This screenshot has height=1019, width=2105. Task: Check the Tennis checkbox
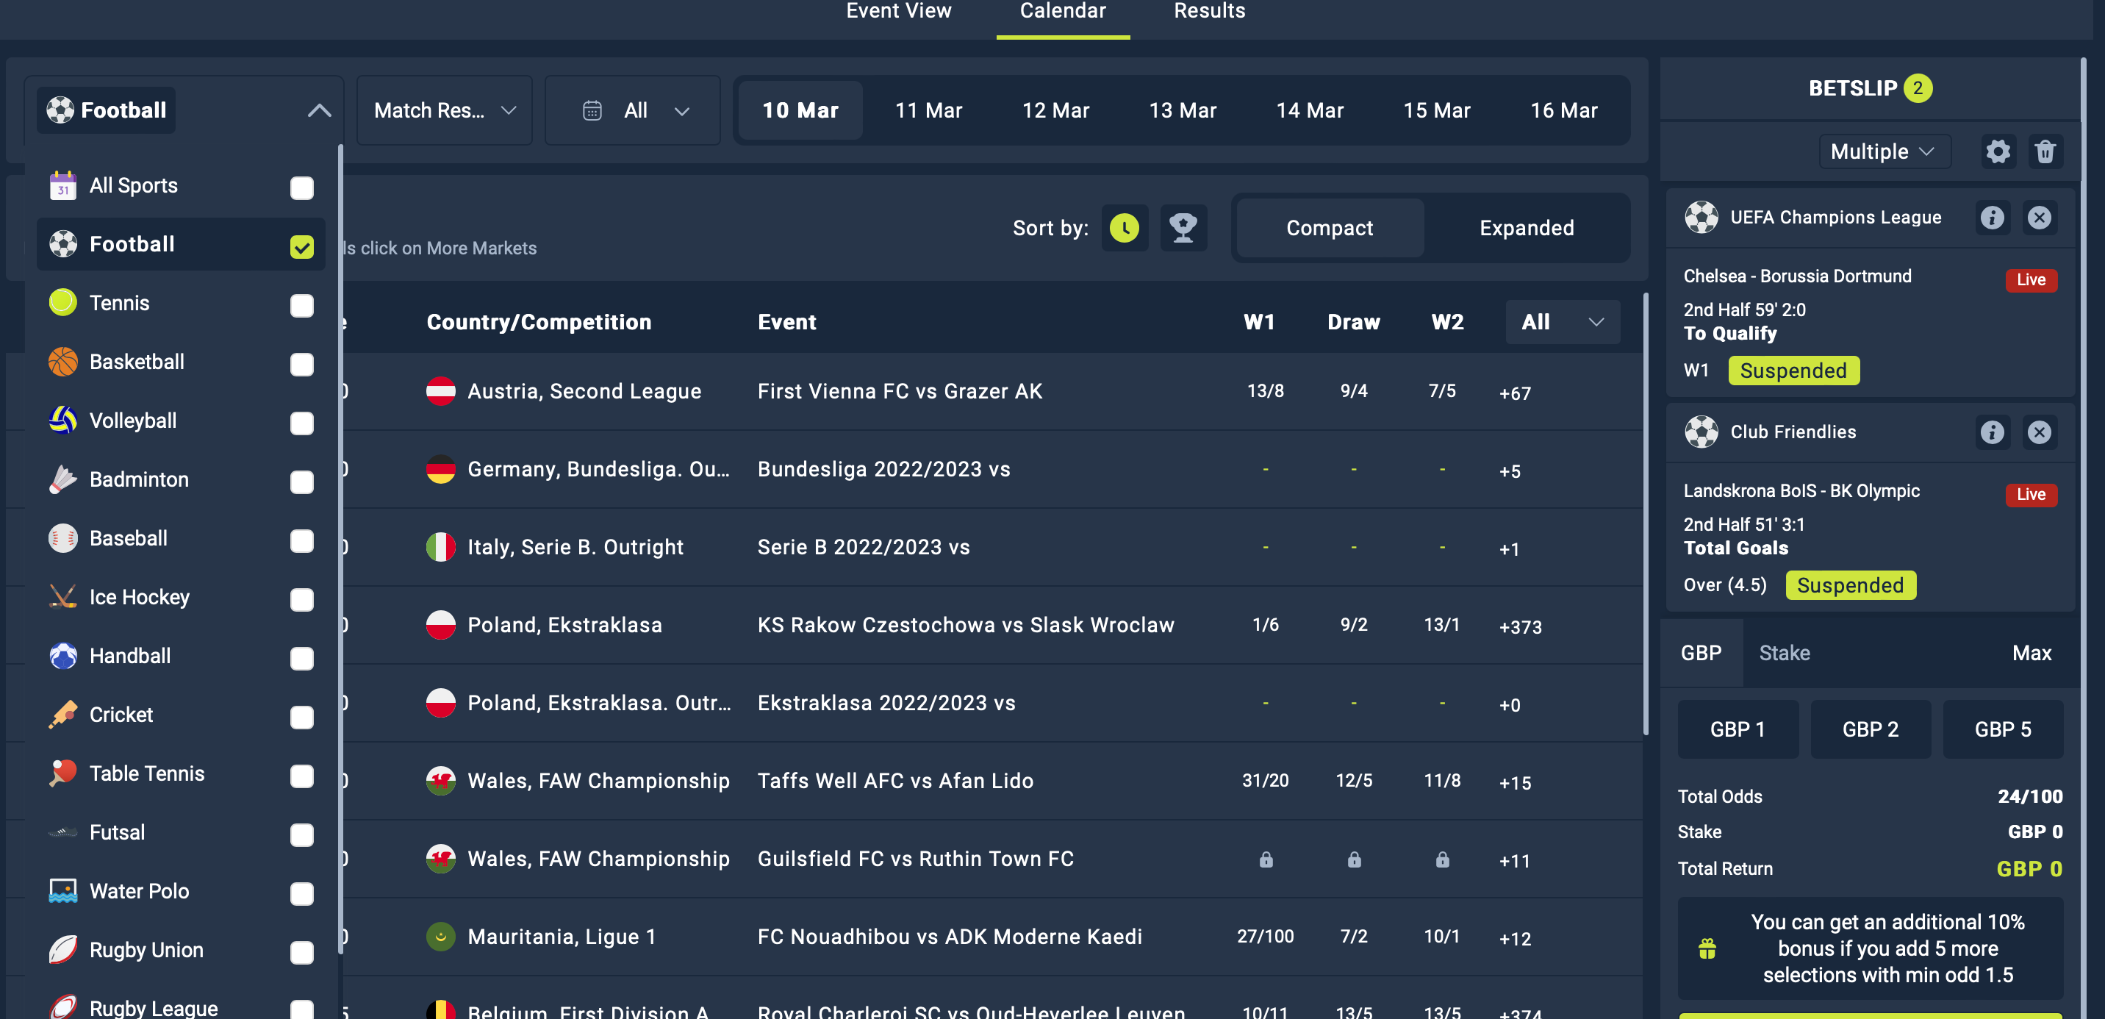click(301, 306)
